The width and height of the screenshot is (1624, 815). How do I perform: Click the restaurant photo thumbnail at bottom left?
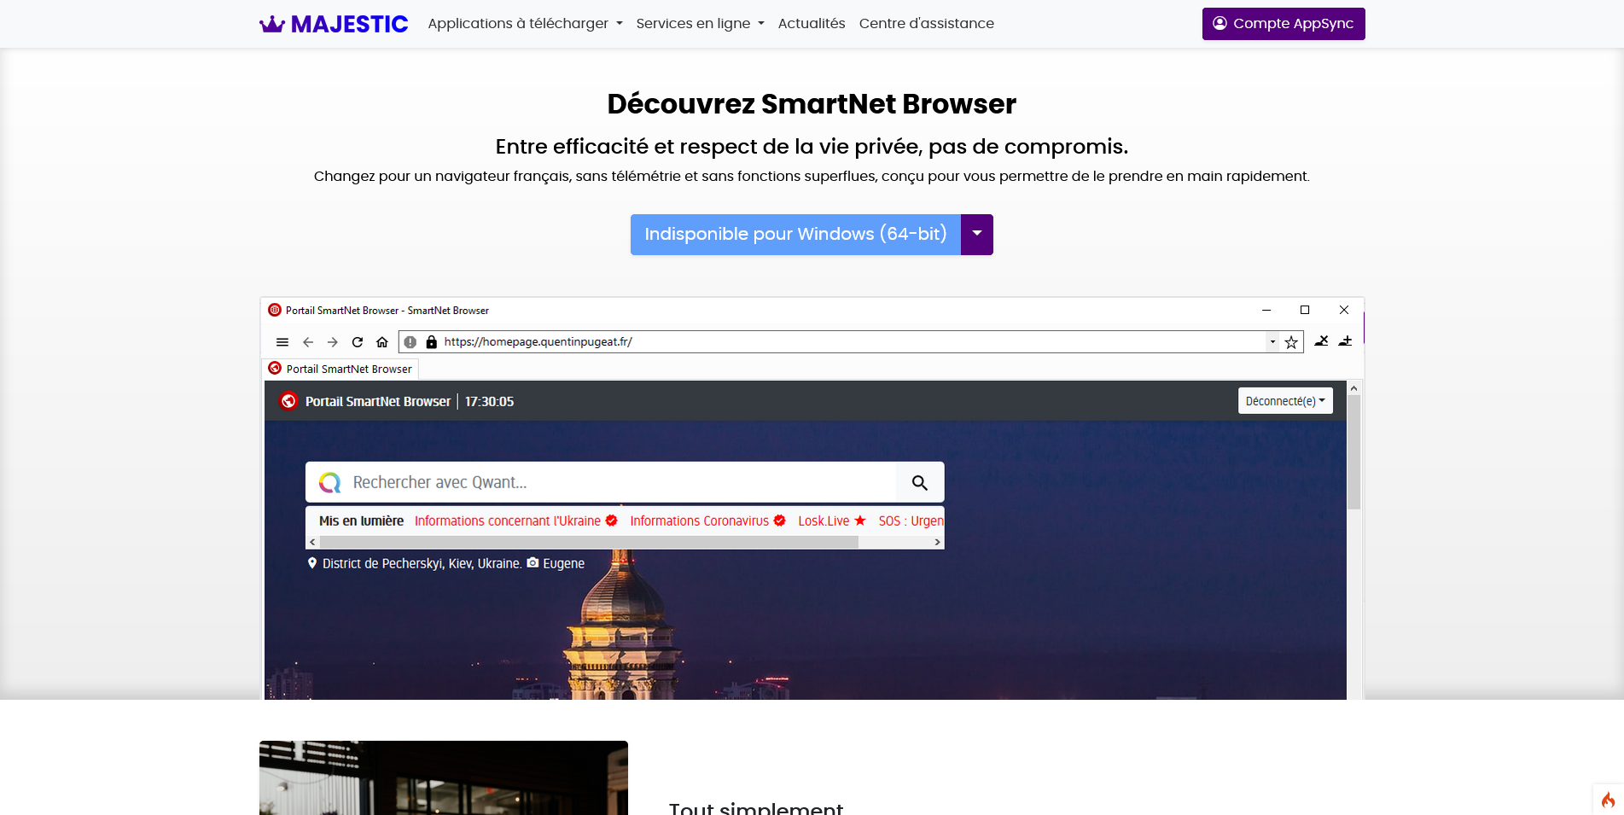444,777
